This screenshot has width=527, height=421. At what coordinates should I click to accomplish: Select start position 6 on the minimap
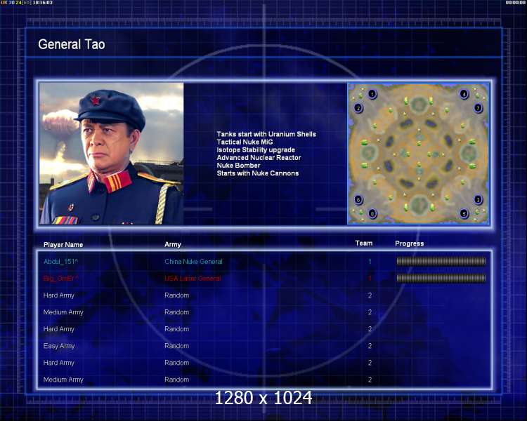pyautogui.click(x=358, y=199)
